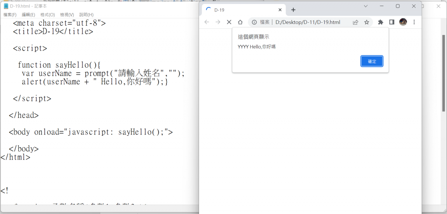Click the address bar URL D:/Desktop/D-11/D-19.html
The width and height of the screenshot is (447, 214).
308,22
